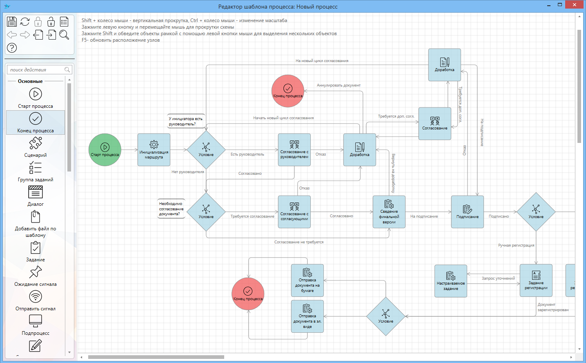Click the export document arrow-out icon
This screenshot has width=586, height=363.
pos(38,35)
